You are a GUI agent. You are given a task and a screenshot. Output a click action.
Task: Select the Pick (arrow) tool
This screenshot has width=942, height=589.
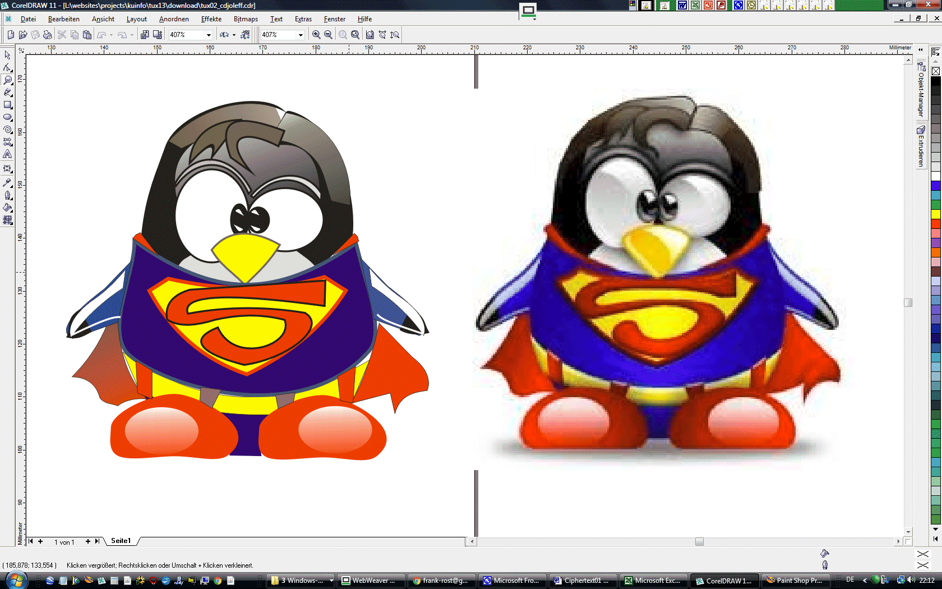pos(7,55)
